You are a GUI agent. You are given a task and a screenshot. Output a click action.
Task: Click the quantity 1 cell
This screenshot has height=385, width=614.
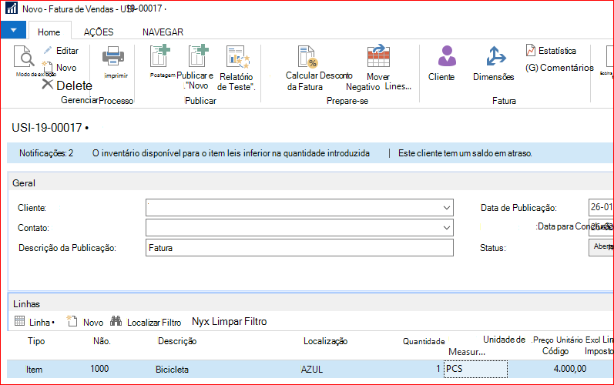tap(438, 369)
